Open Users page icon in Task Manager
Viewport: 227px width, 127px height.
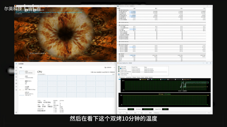click(x=16, y=83)
